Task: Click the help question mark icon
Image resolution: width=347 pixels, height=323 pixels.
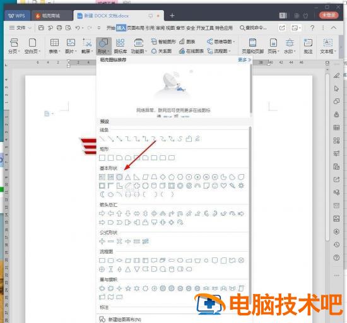Action: [312, 28]
